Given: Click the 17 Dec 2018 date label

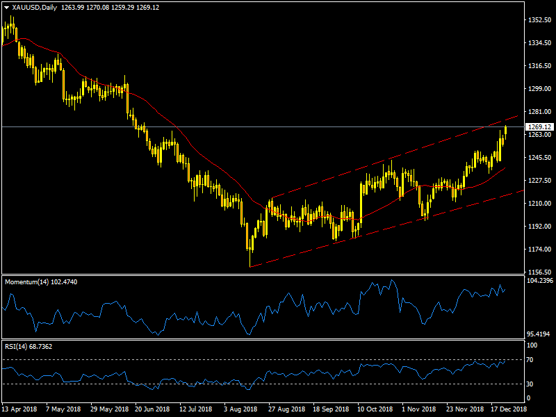Looking at the screenshot, I should point(509,410).
